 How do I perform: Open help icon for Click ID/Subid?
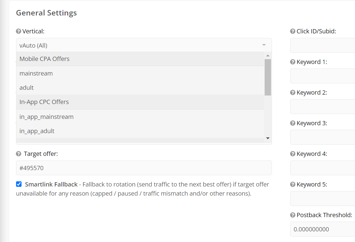coord(293,31)
